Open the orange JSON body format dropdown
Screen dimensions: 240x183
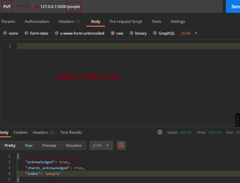click(189, 33)
